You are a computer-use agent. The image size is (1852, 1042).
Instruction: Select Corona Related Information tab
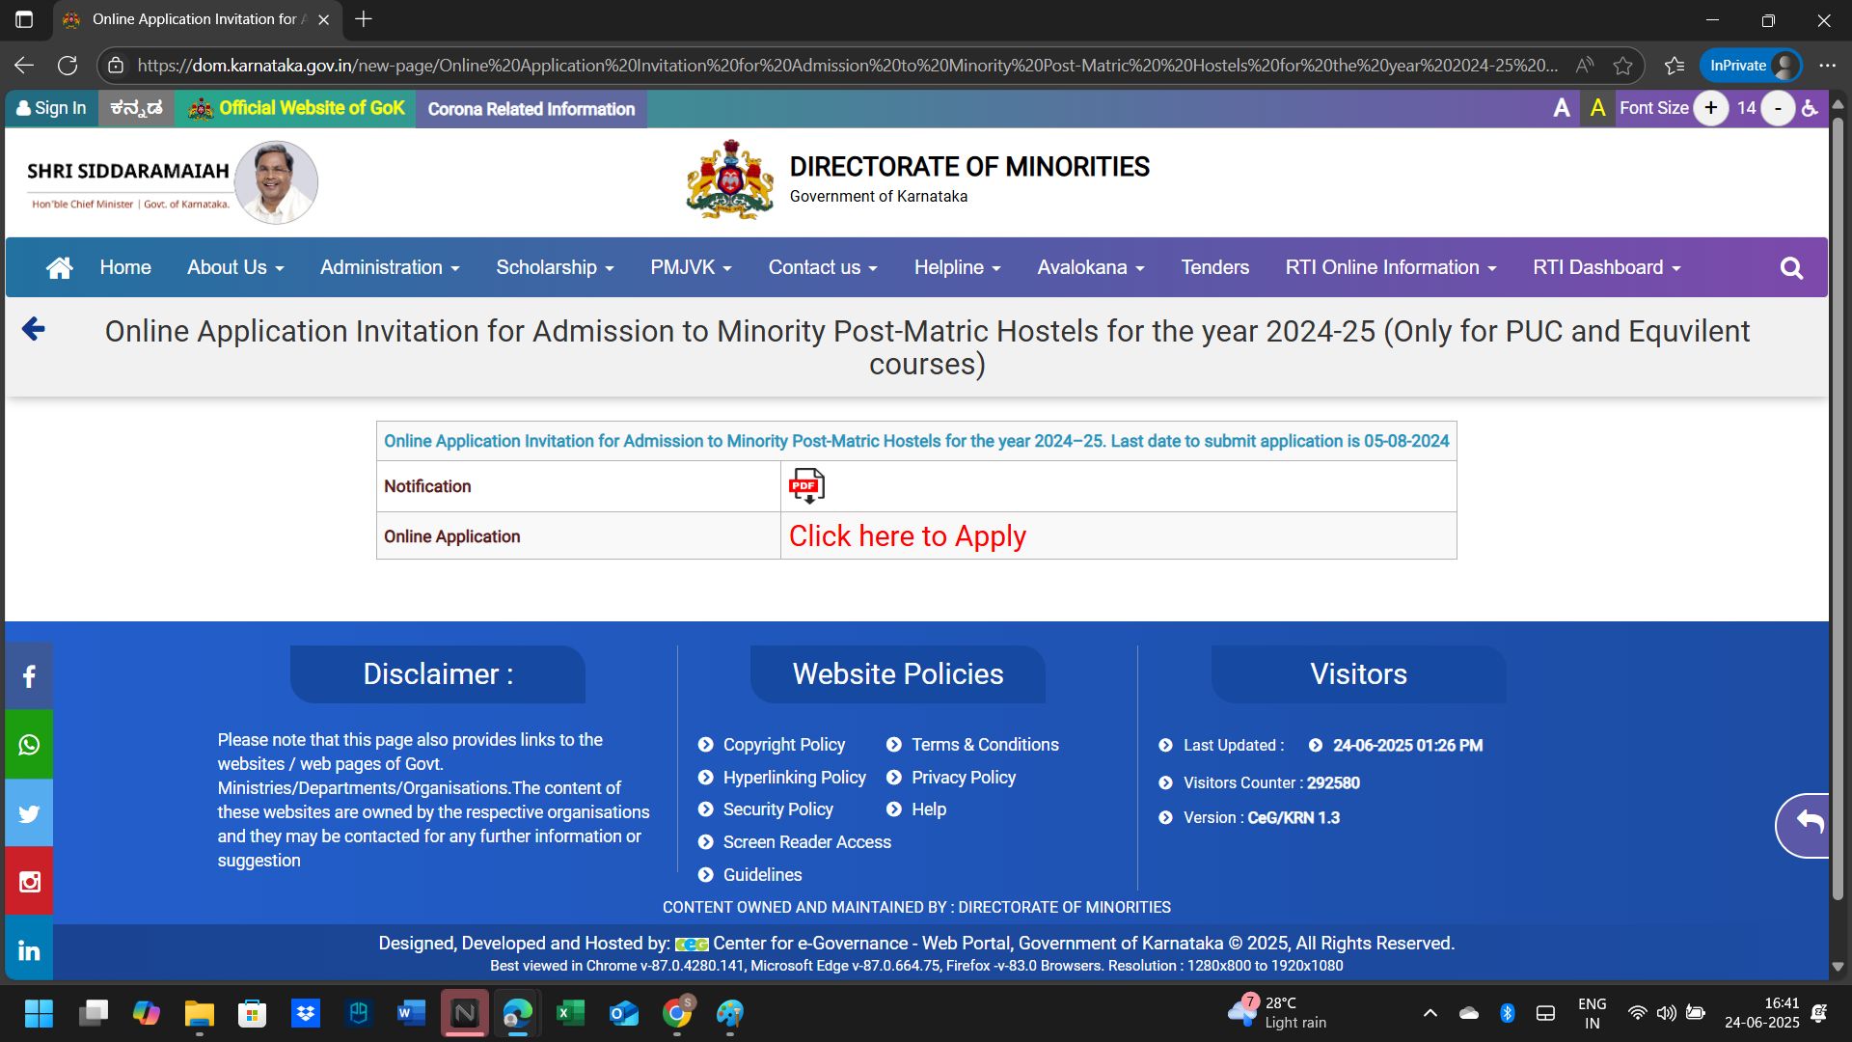click(531, 109)
